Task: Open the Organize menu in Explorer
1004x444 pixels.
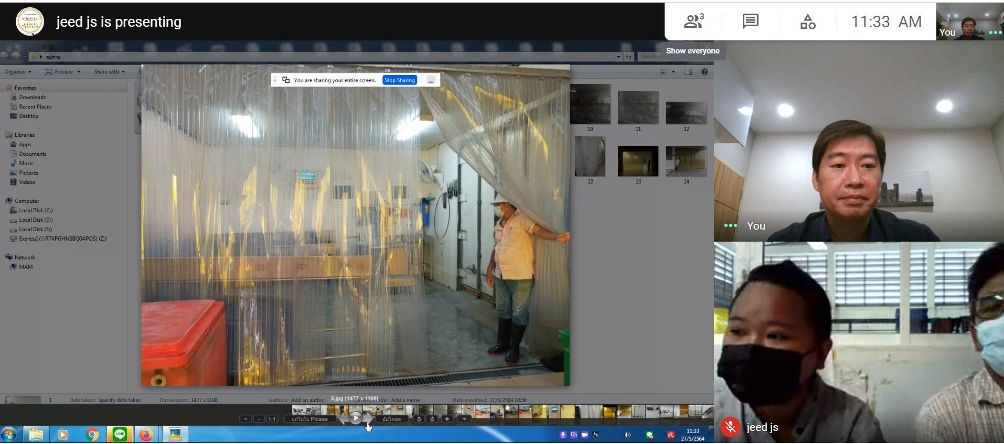Action: [x=18, y=72]
